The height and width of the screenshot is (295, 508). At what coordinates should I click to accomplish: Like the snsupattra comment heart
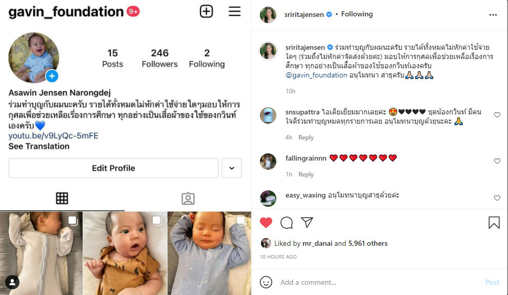(x=497, y=115)
